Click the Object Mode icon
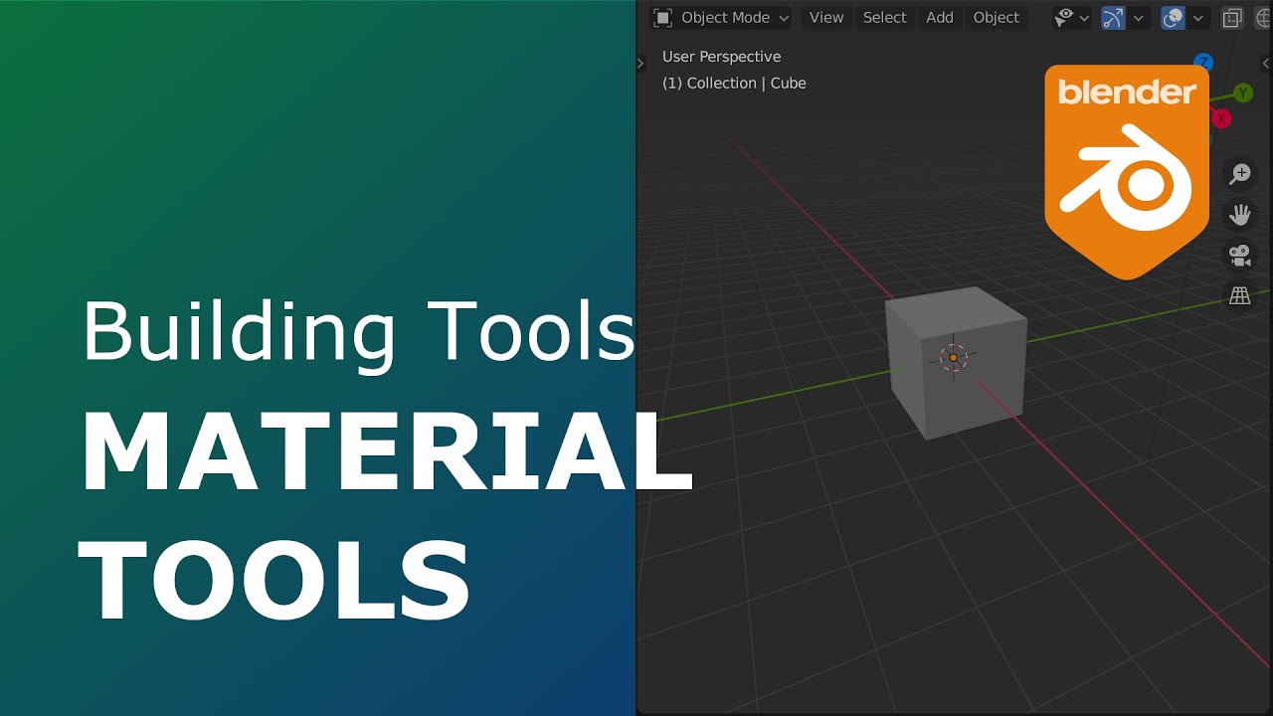This screenshot has width=1273, height=716. click(x=663, y=18)
